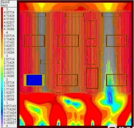Select legend value 3.28571
This screenshot has width=134, height=128.
(x=9, y=49)
